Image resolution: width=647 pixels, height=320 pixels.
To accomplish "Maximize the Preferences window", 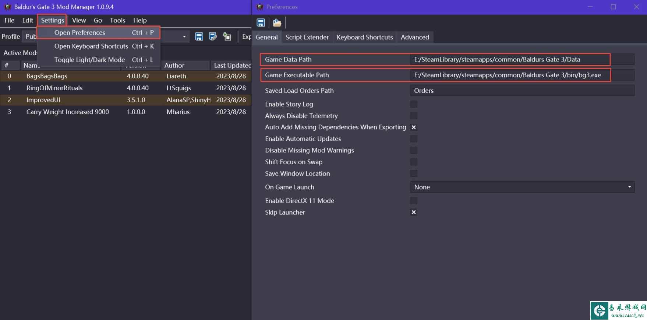I will [613, 7].
